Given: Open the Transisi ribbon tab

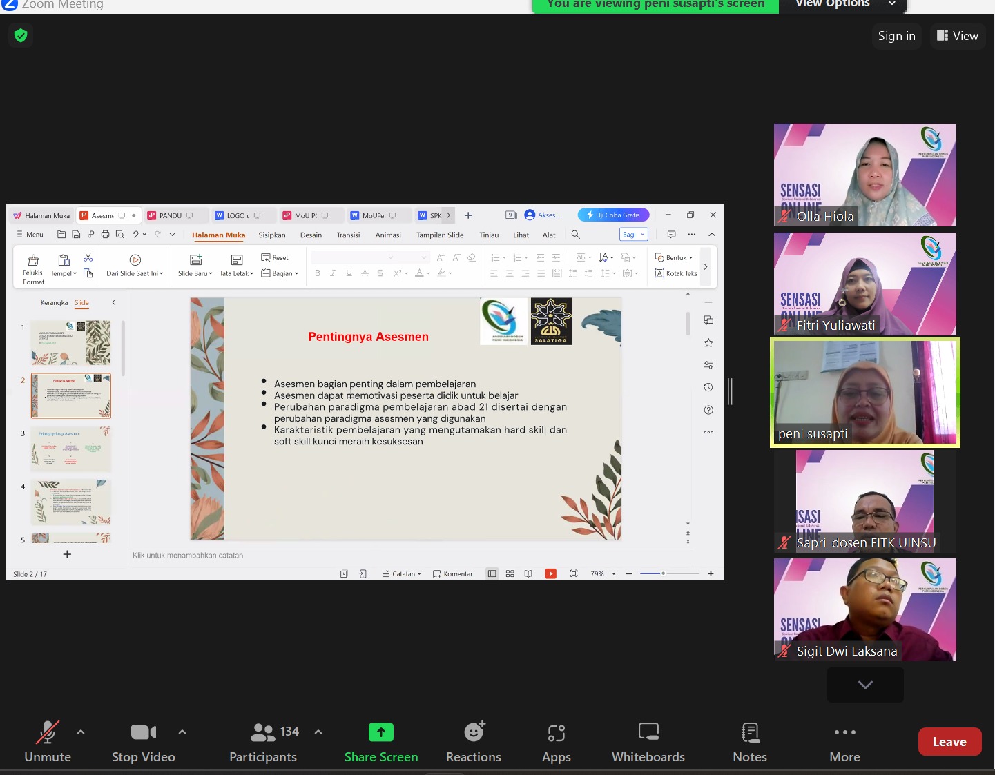Looking at the screenshot, I should pyautogui.click(x=348, y=235).
